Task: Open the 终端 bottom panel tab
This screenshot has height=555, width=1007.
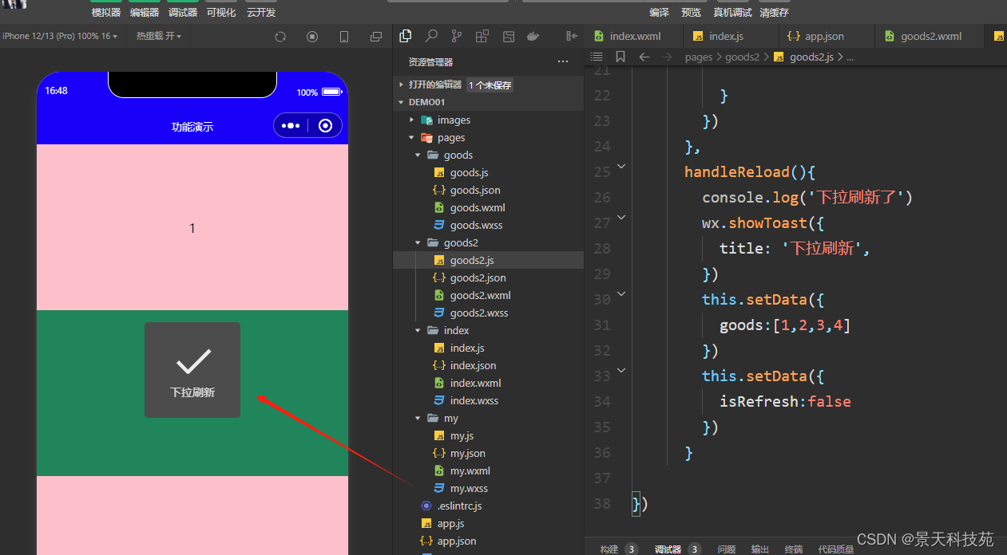Action: pos(794,549)
